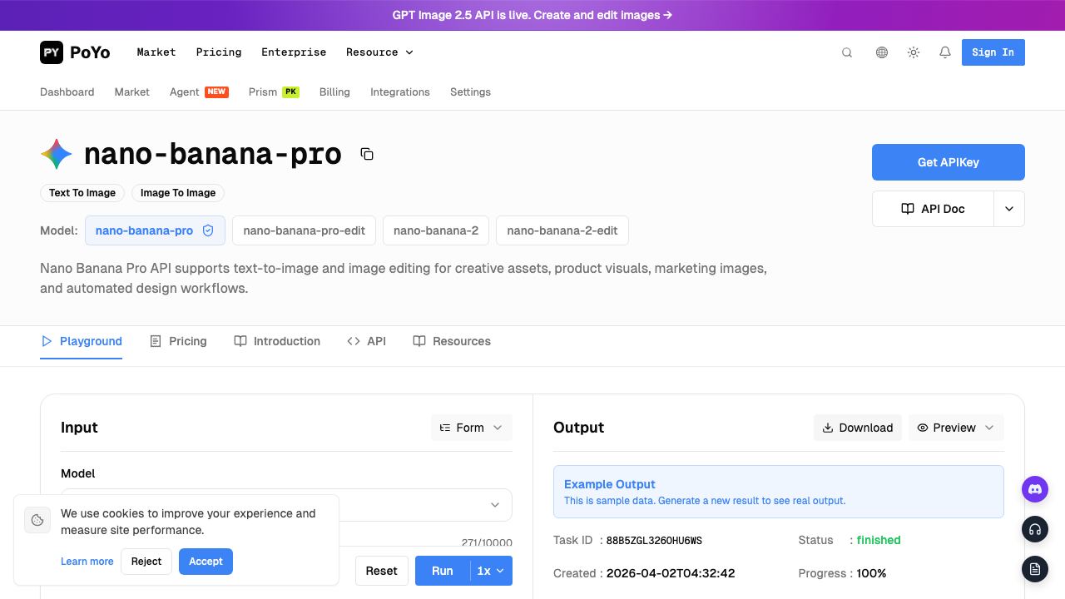The width and height of the screenshot is (1065, 599).
Task: Click the Download output button
Action: pos(857,428)
